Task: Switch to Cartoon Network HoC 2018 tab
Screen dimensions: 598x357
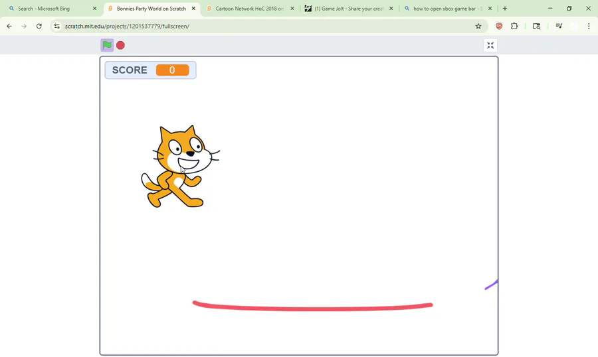Action: coord(249,9)
